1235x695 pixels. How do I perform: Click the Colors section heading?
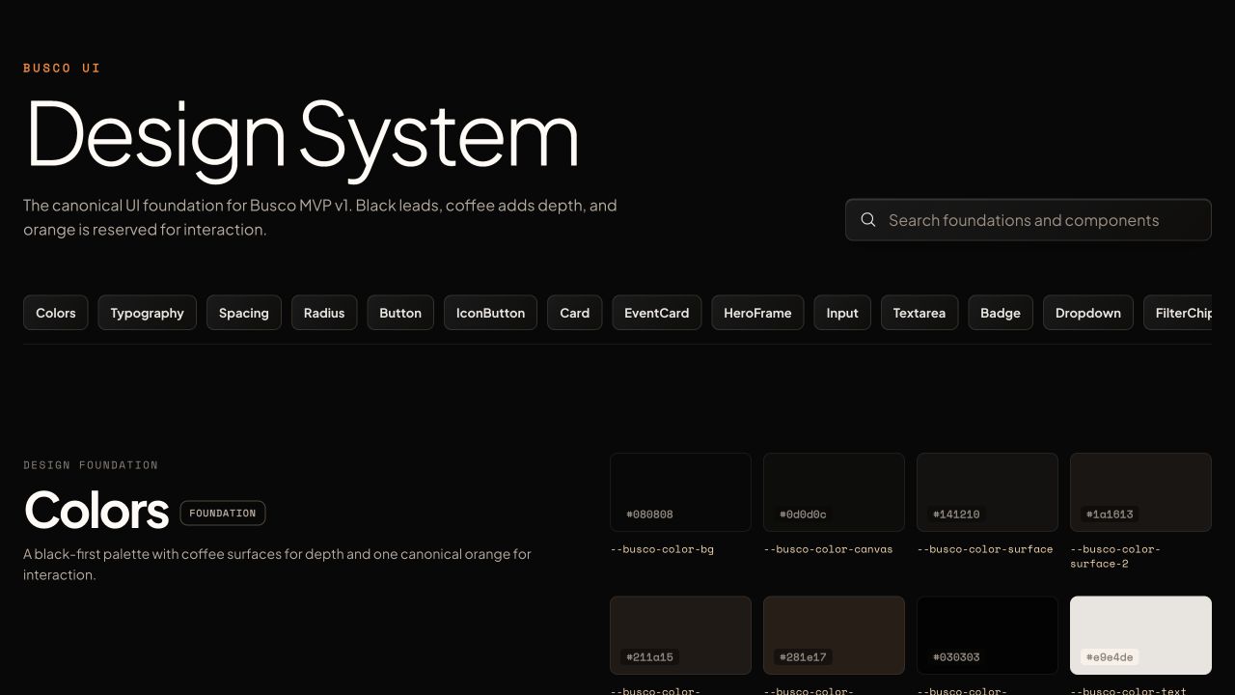click(96, 510)
